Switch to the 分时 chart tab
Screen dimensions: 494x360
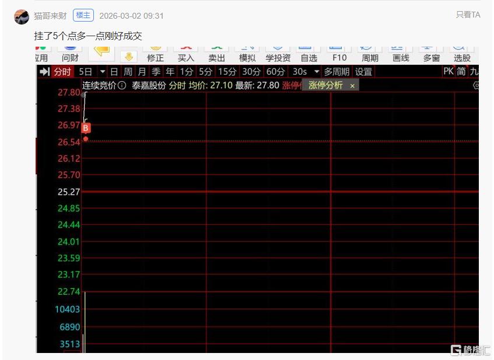[x=62, y=72]
